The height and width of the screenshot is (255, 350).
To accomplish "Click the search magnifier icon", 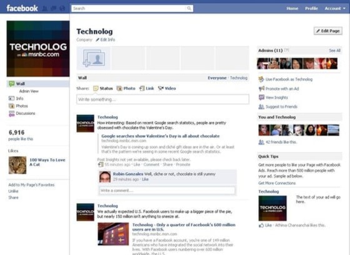I will (189, 8).
